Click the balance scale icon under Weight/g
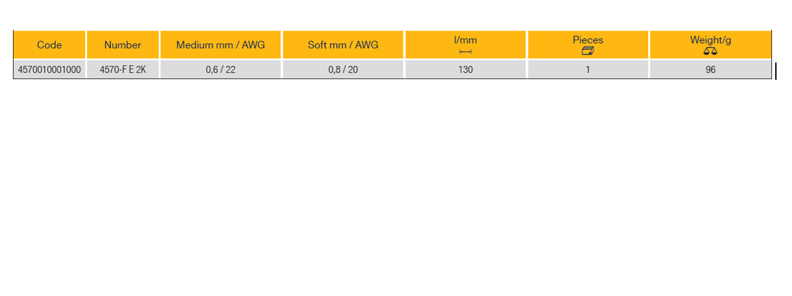The width and height of the screenshot is (792, 296). coord(710,51)
